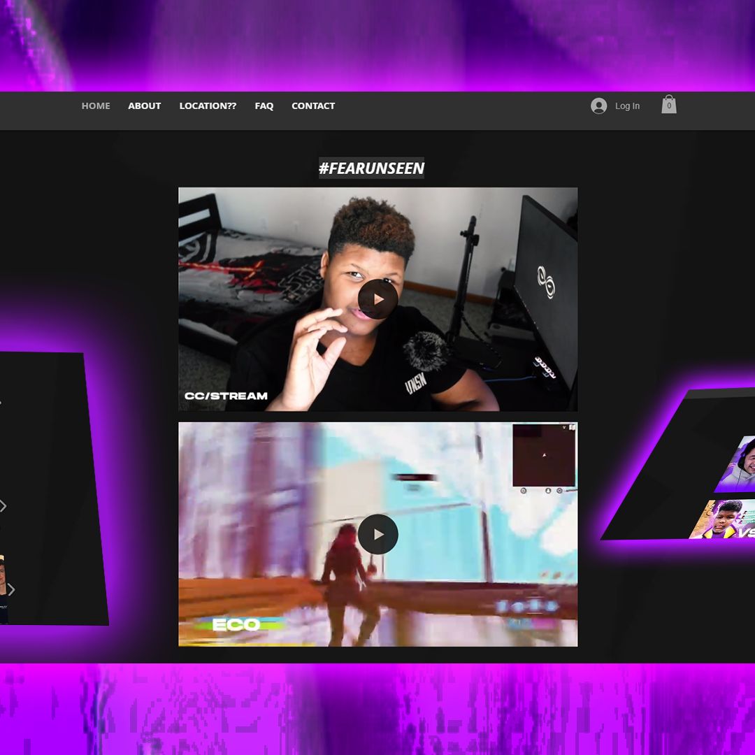755x755 pixels.
Task: Click the CC/STREAM caption on the top video
Action: [226, 396]
